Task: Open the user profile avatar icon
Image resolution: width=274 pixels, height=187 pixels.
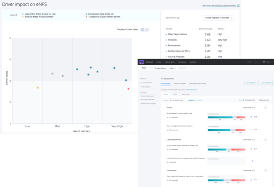Action: click(264, 62)
